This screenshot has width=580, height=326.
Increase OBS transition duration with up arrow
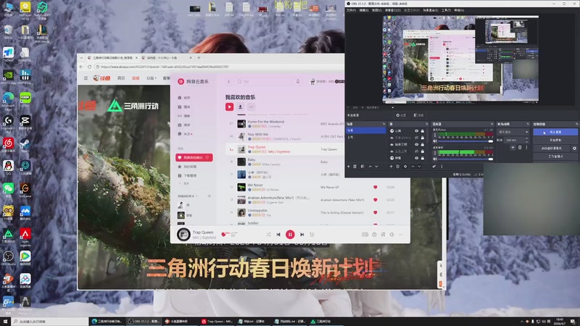(527, 138)
